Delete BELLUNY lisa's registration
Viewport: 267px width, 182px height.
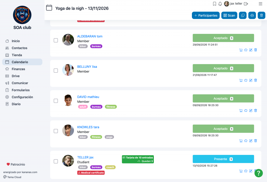(x=256, y=80)
